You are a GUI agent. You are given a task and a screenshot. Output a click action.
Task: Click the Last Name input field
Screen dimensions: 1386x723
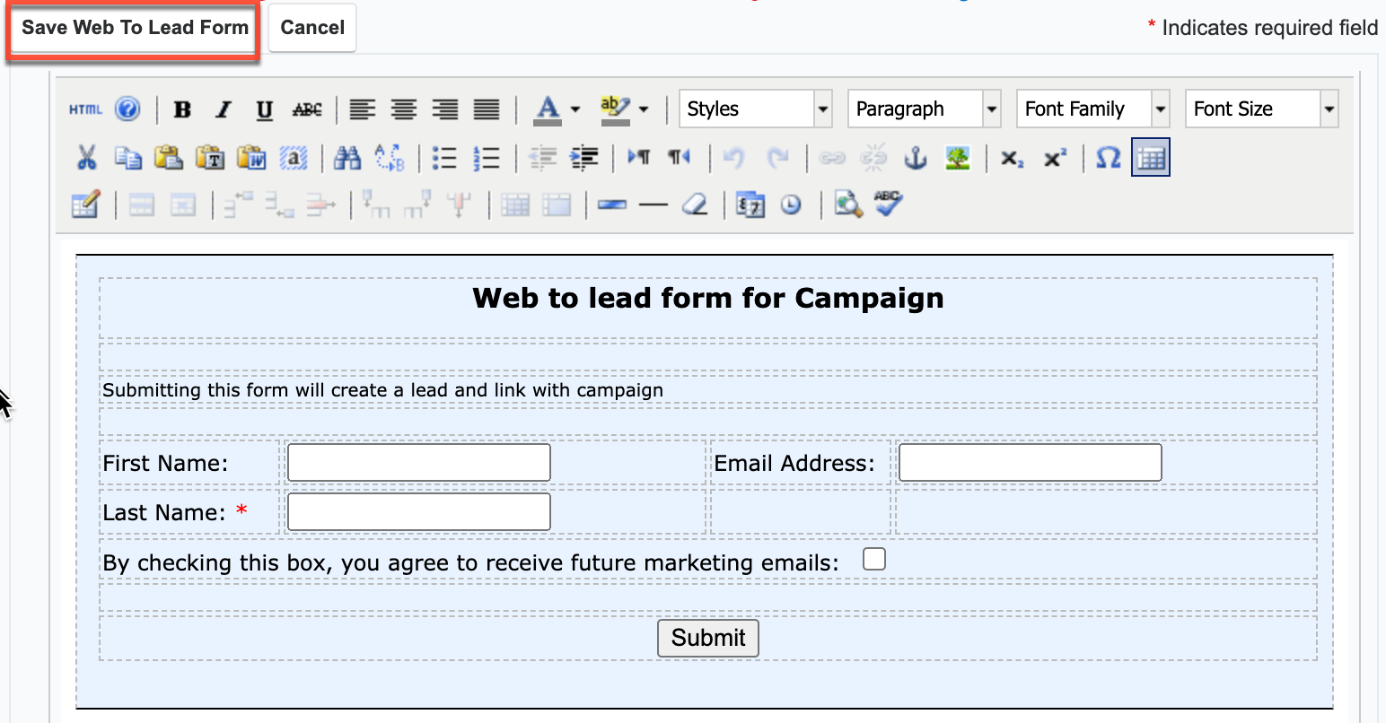click(x=418, y=512)
